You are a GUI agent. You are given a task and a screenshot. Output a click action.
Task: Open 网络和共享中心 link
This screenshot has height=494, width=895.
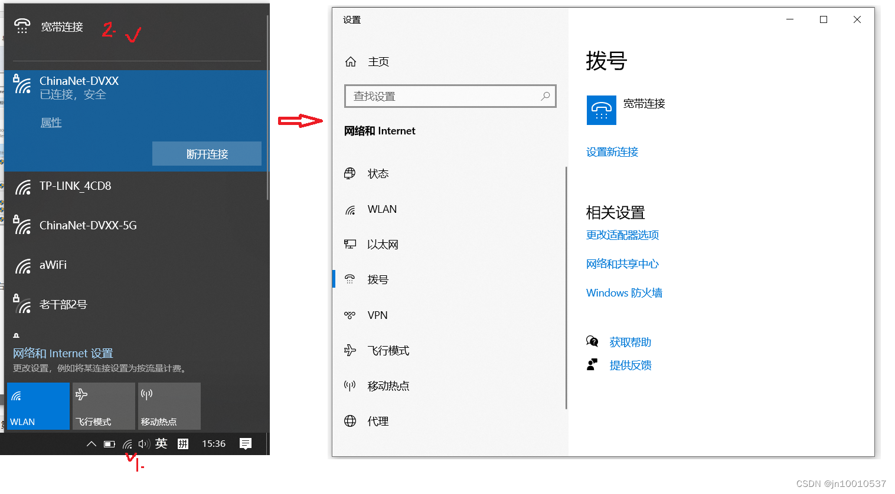622,264
